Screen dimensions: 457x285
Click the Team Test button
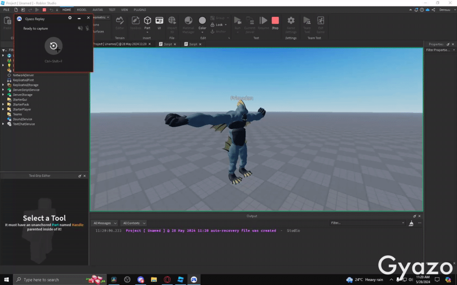[307, 25]
